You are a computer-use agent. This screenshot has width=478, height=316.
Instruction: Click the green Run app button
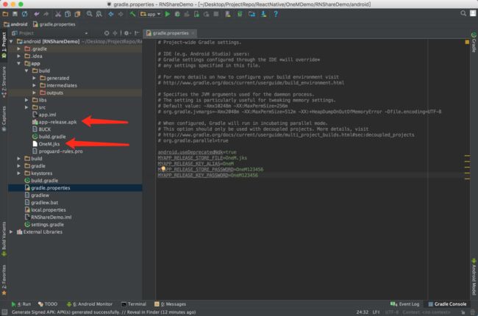coord(168,14)
